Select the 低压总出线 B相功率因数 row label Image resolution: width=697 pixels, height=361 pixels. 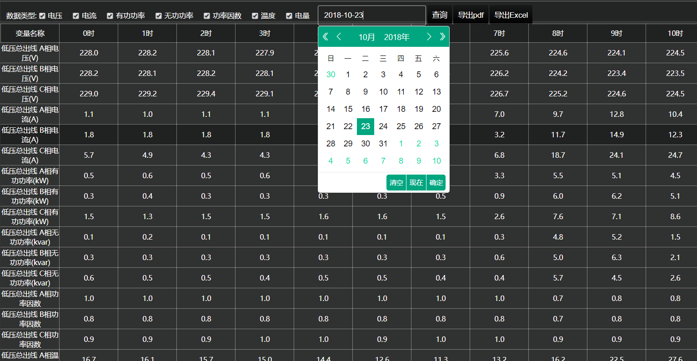coord(30,319)
